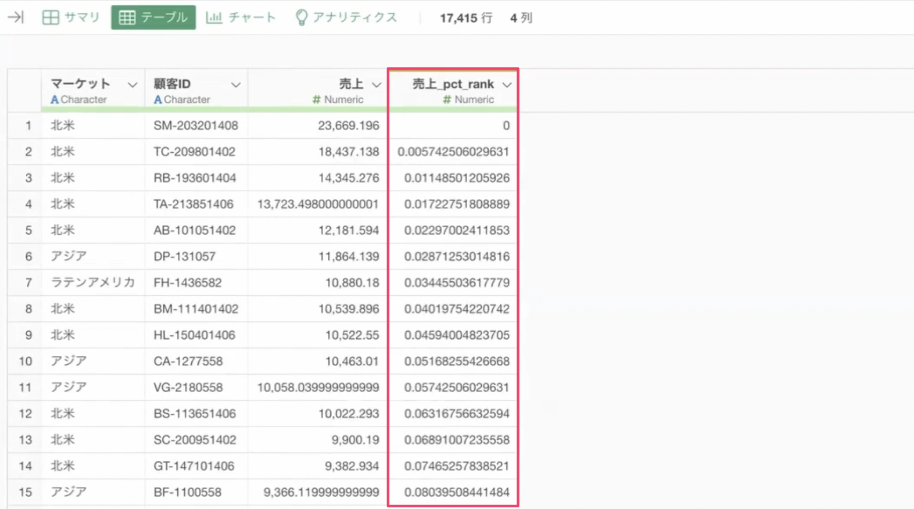Open the 売上_pct_rank column dropdown menu
This screenshot has height=509, width=914.
click(507, 85)
